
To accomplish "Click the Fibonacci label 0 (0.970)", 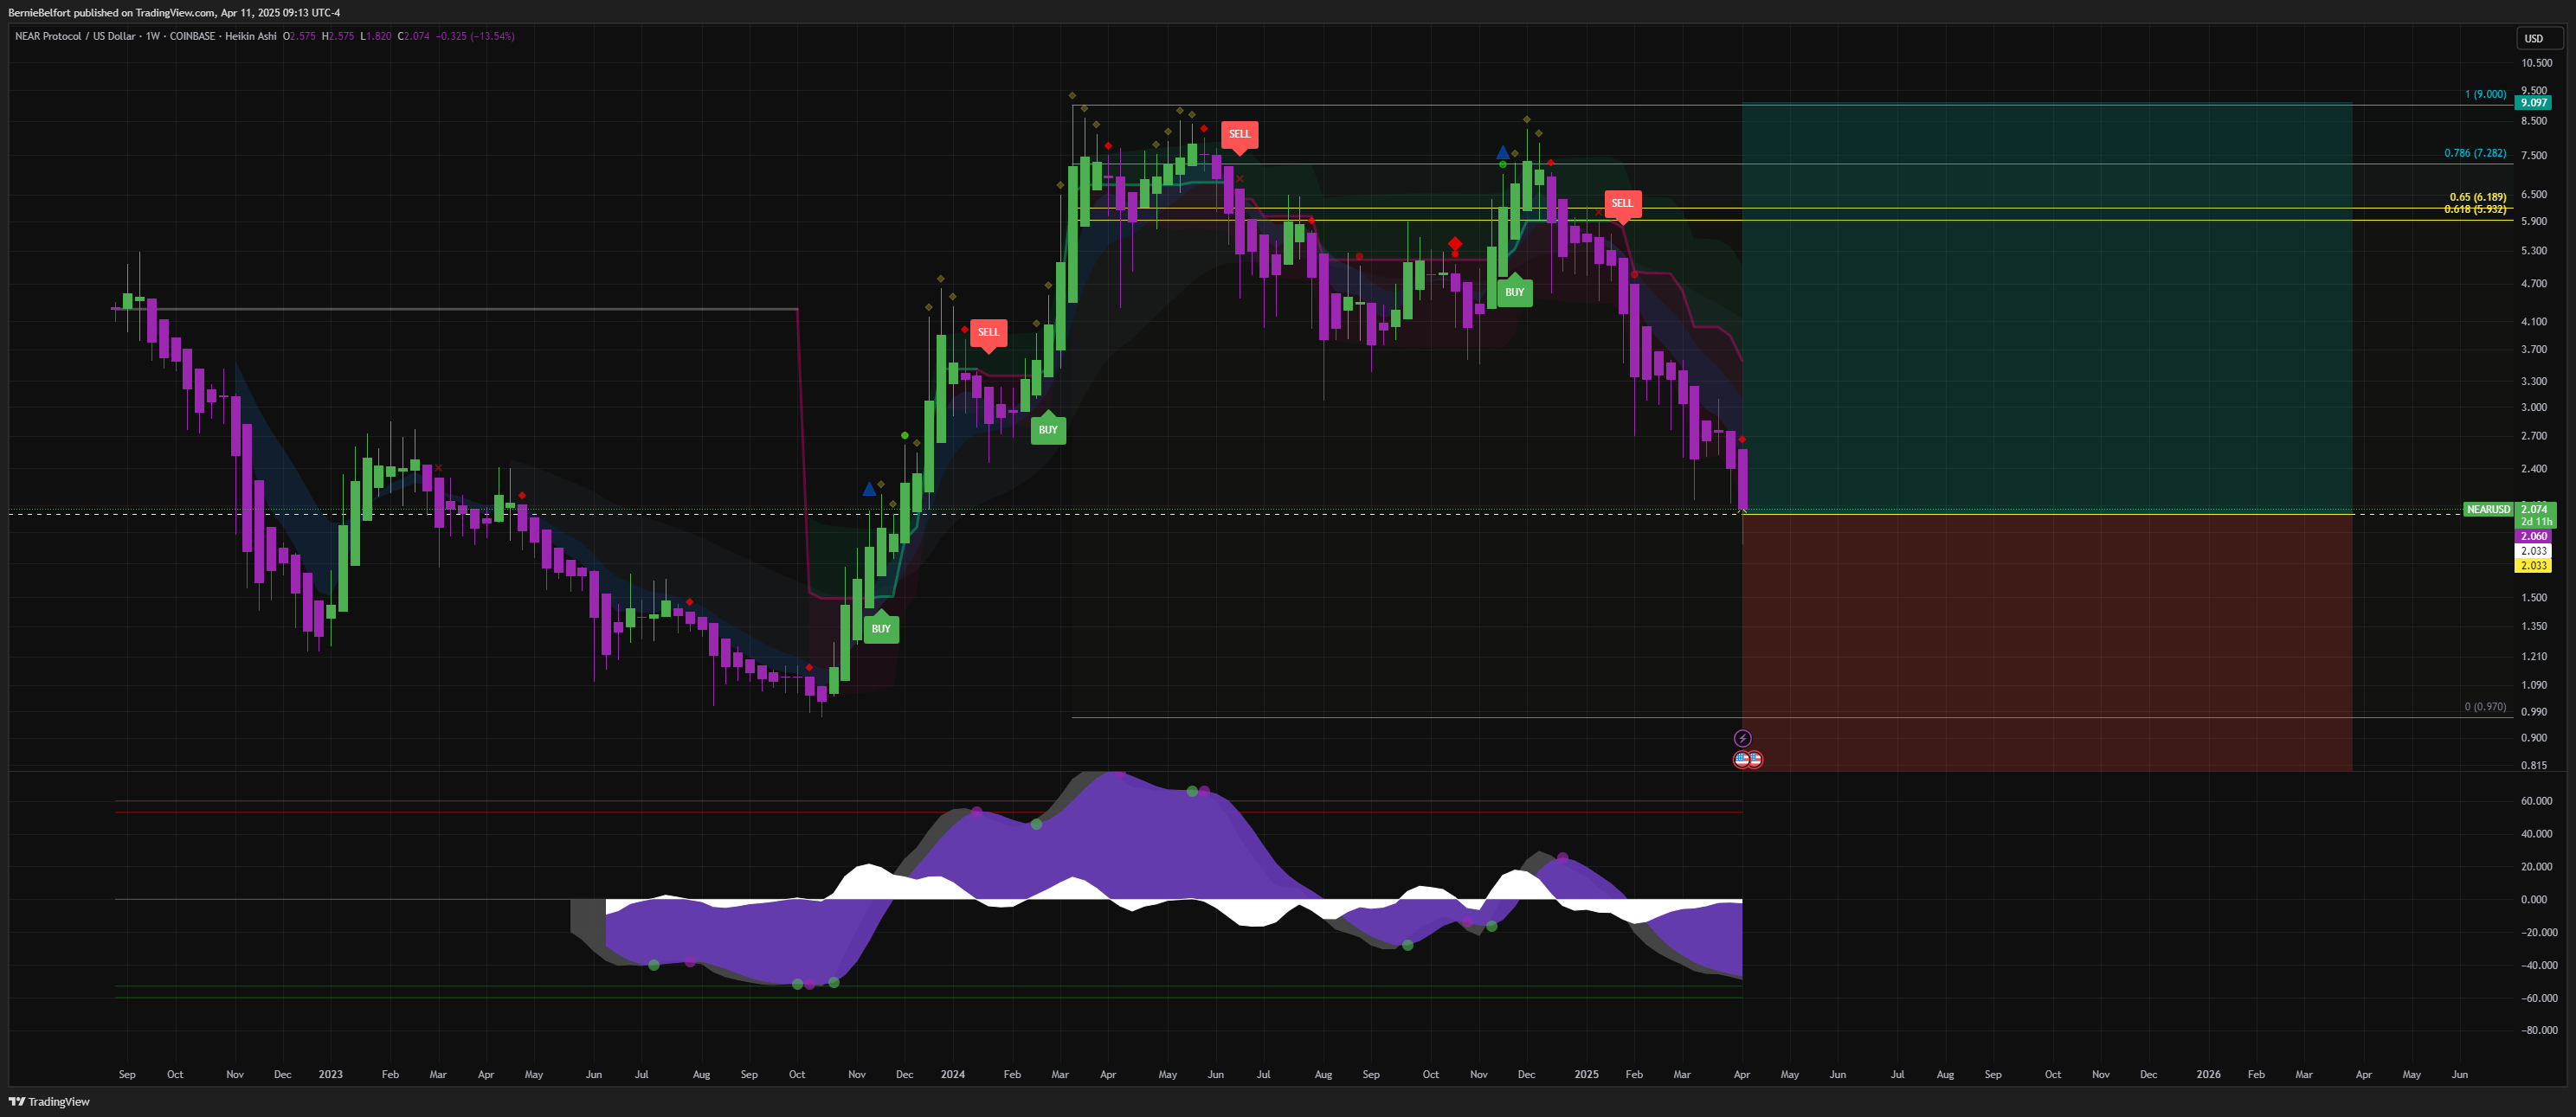I will (x=2485, y=707).
